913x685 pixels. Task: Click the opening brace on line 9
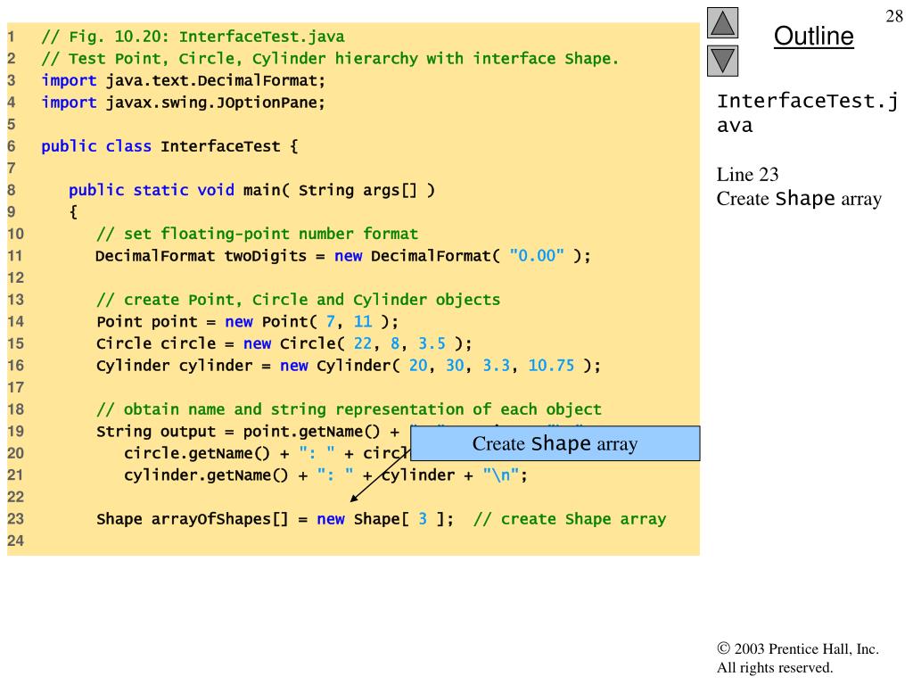pyautogui.click(x=73, y=212)
